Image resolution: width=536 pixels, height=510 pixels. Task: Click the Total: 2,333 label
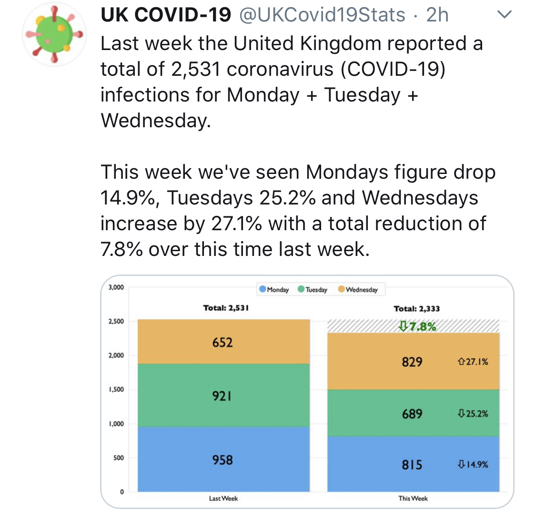(x=416, y=309)
